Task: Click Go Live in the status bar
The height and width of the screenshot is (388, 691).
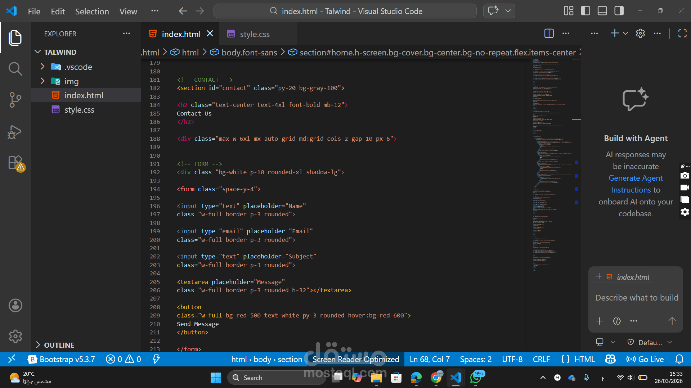Action: (x=645, y=359)
